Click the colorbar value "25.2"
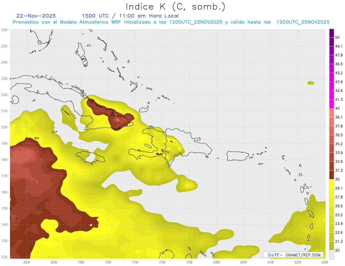This screenshot has width=345, height=266. 339,215
